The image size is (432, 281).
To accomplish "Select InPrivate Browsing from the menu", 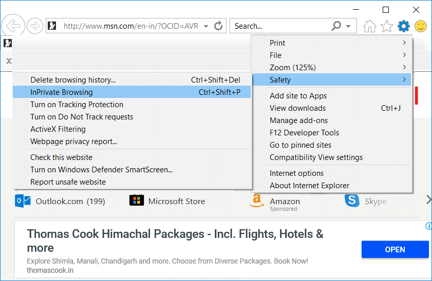I will pyautogui.click(x=62, y=92).
